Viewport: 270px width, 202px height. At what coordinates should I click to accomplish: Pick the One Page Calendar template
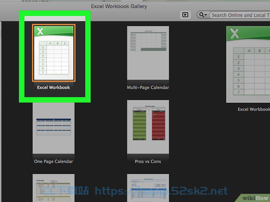(53, 128)
